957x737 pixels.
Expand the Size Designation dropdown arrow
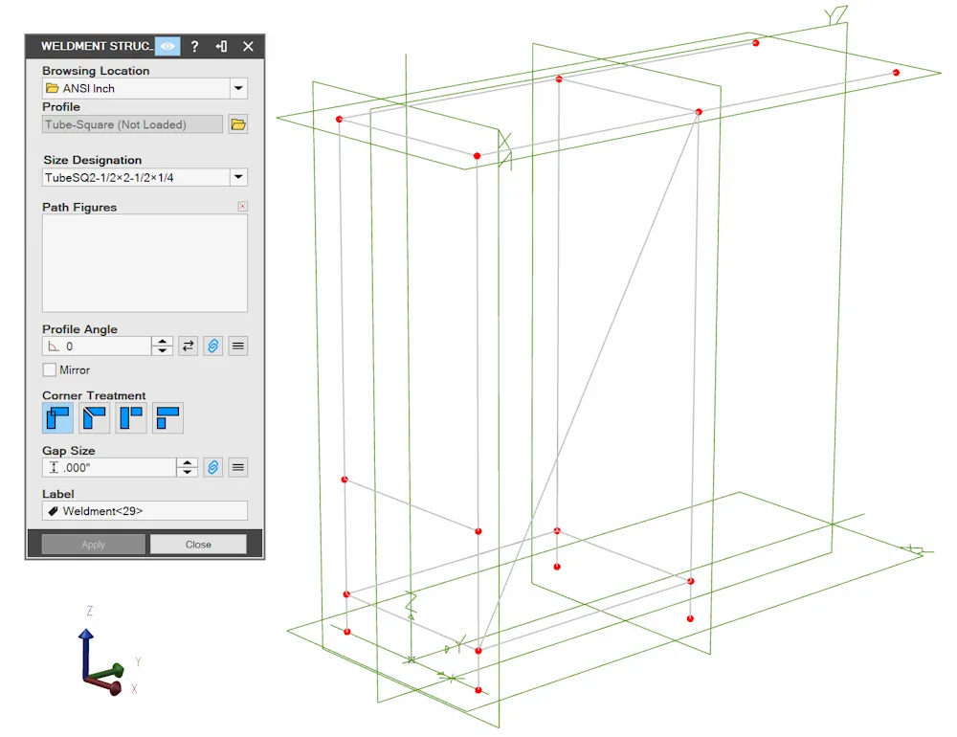[x=238, y=177]
